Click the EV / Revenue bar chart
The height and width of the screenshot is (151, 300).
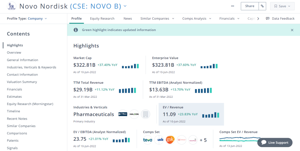[211, 115]
